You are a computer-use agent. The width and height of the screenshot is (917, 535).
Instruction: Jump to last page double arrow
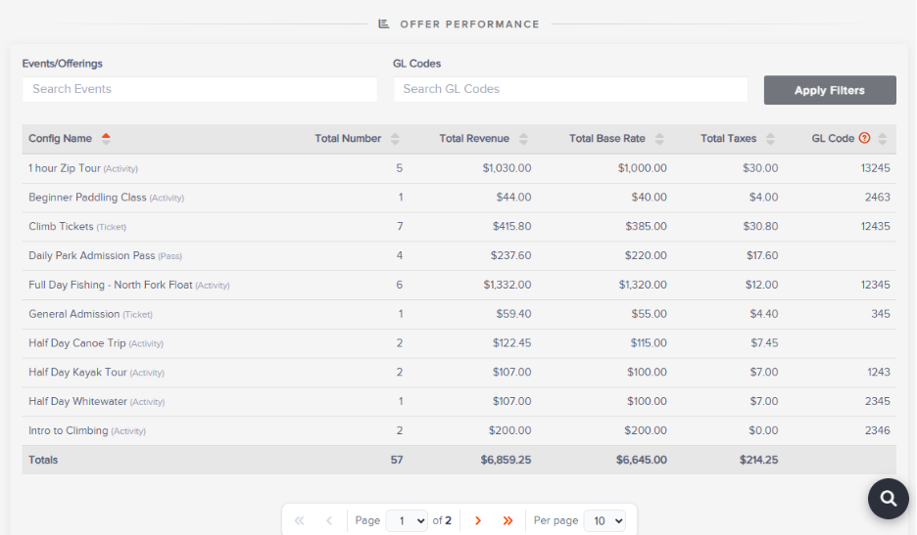(x=507, y=520)
